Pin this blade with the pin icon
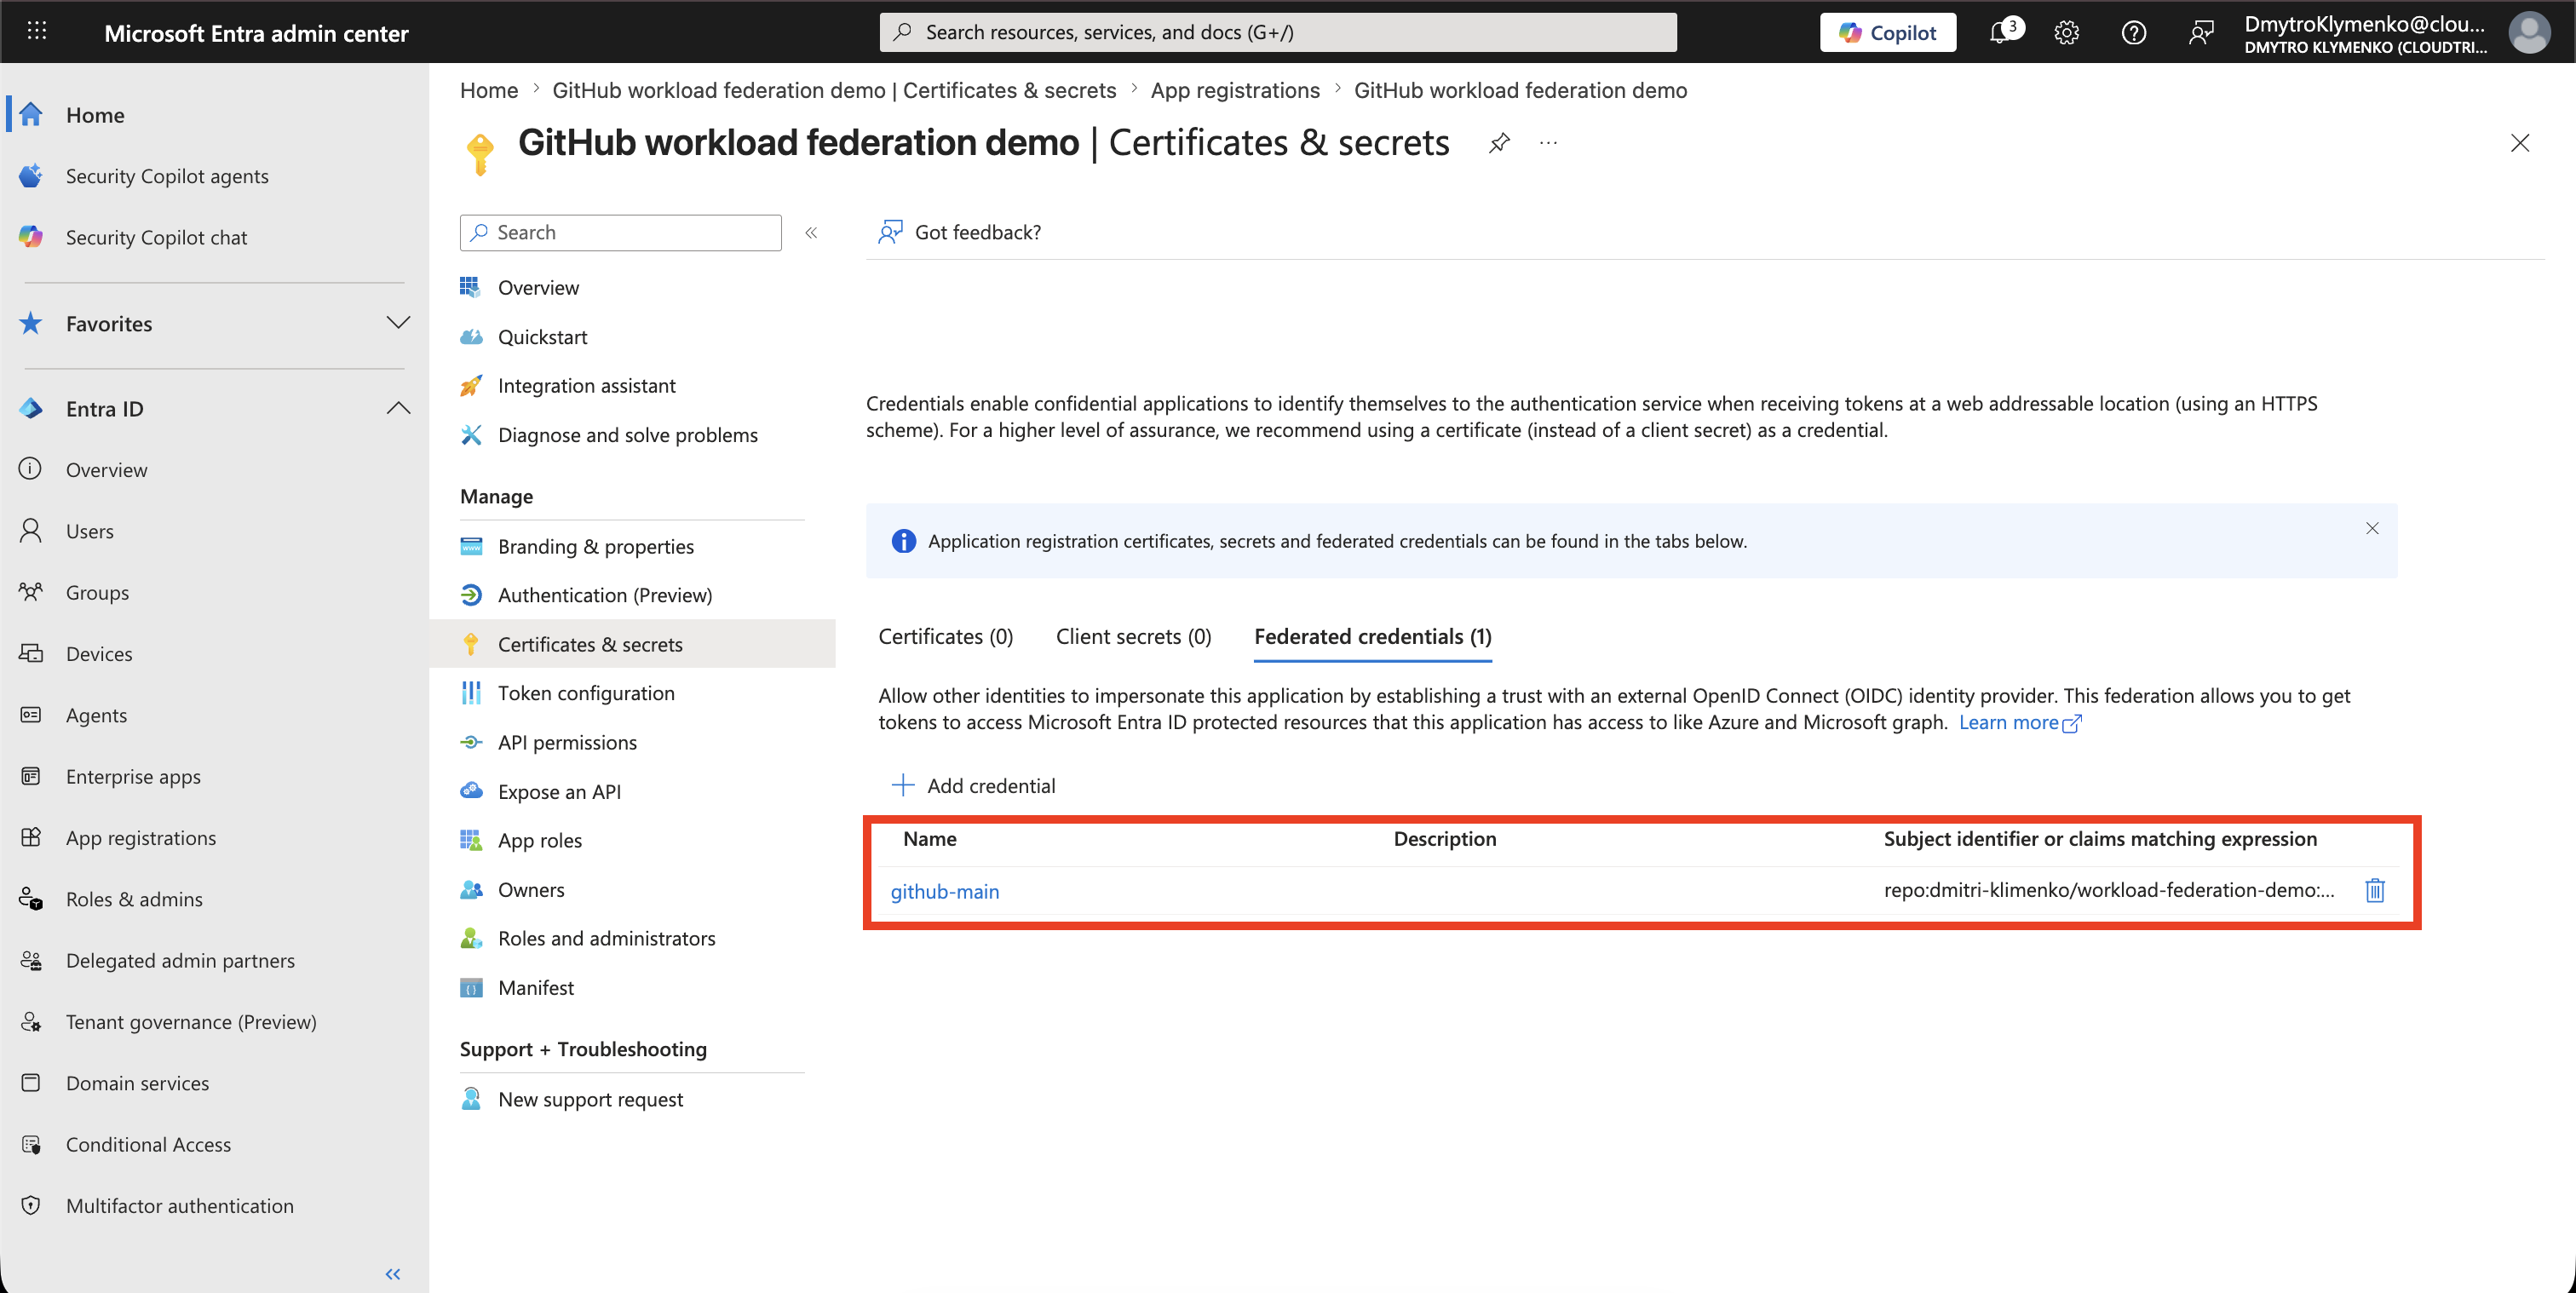This screenshot has width=2576, height=1293. (1498, 143)
